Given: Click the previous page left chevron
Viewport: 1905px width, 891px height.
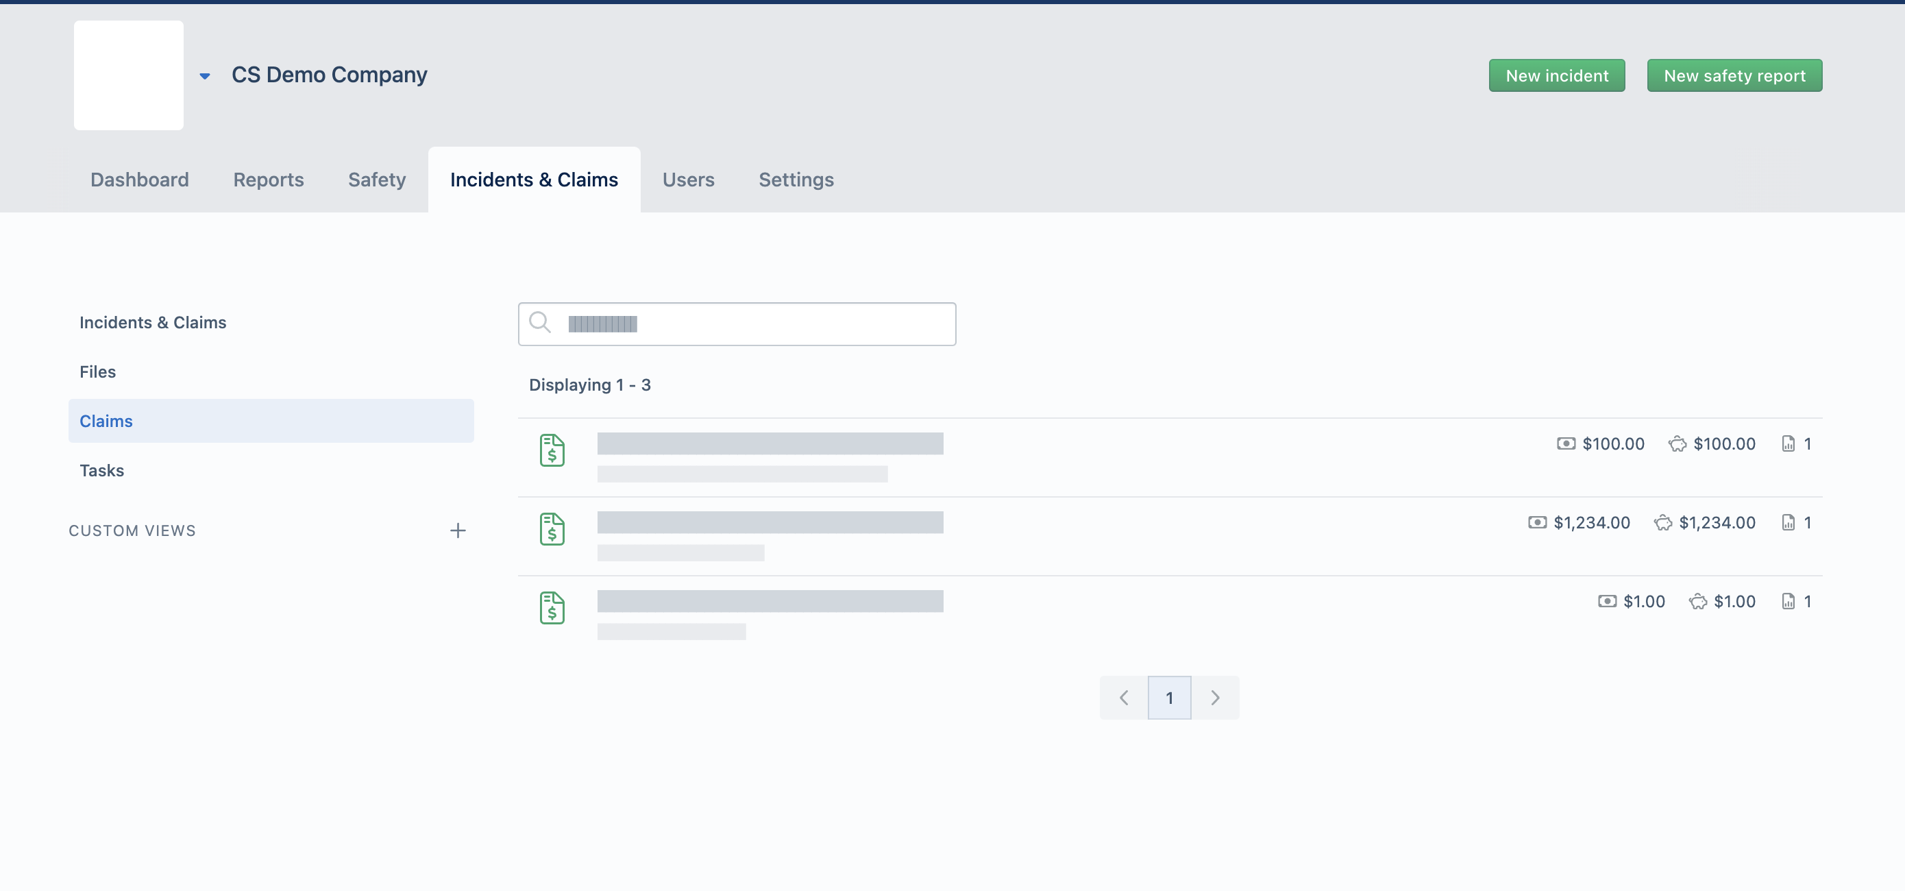Looking at the screenshot, I should (1123, 696).
